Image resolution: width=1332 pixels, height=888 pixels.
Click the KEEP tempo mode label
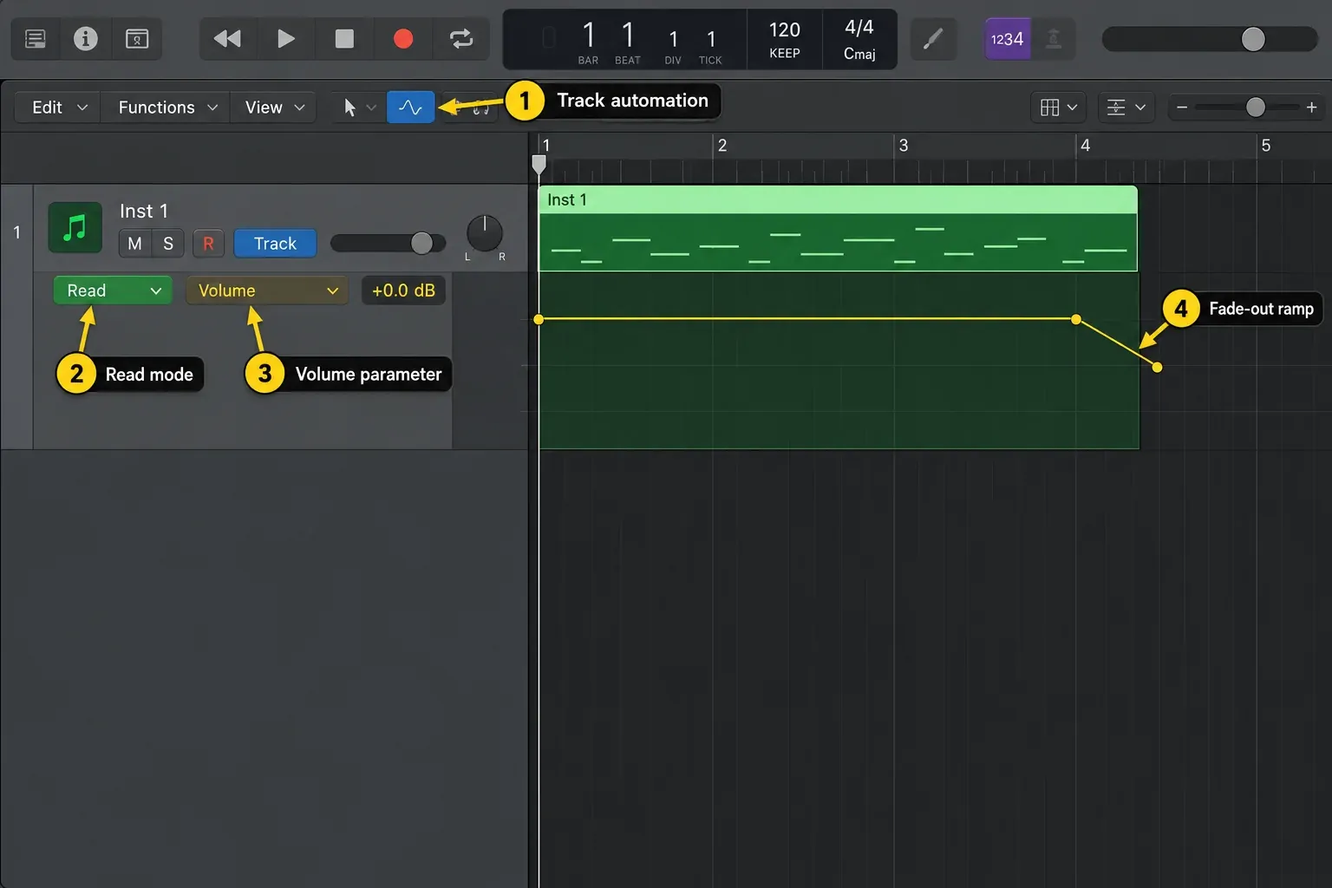[x=785, y=54]
